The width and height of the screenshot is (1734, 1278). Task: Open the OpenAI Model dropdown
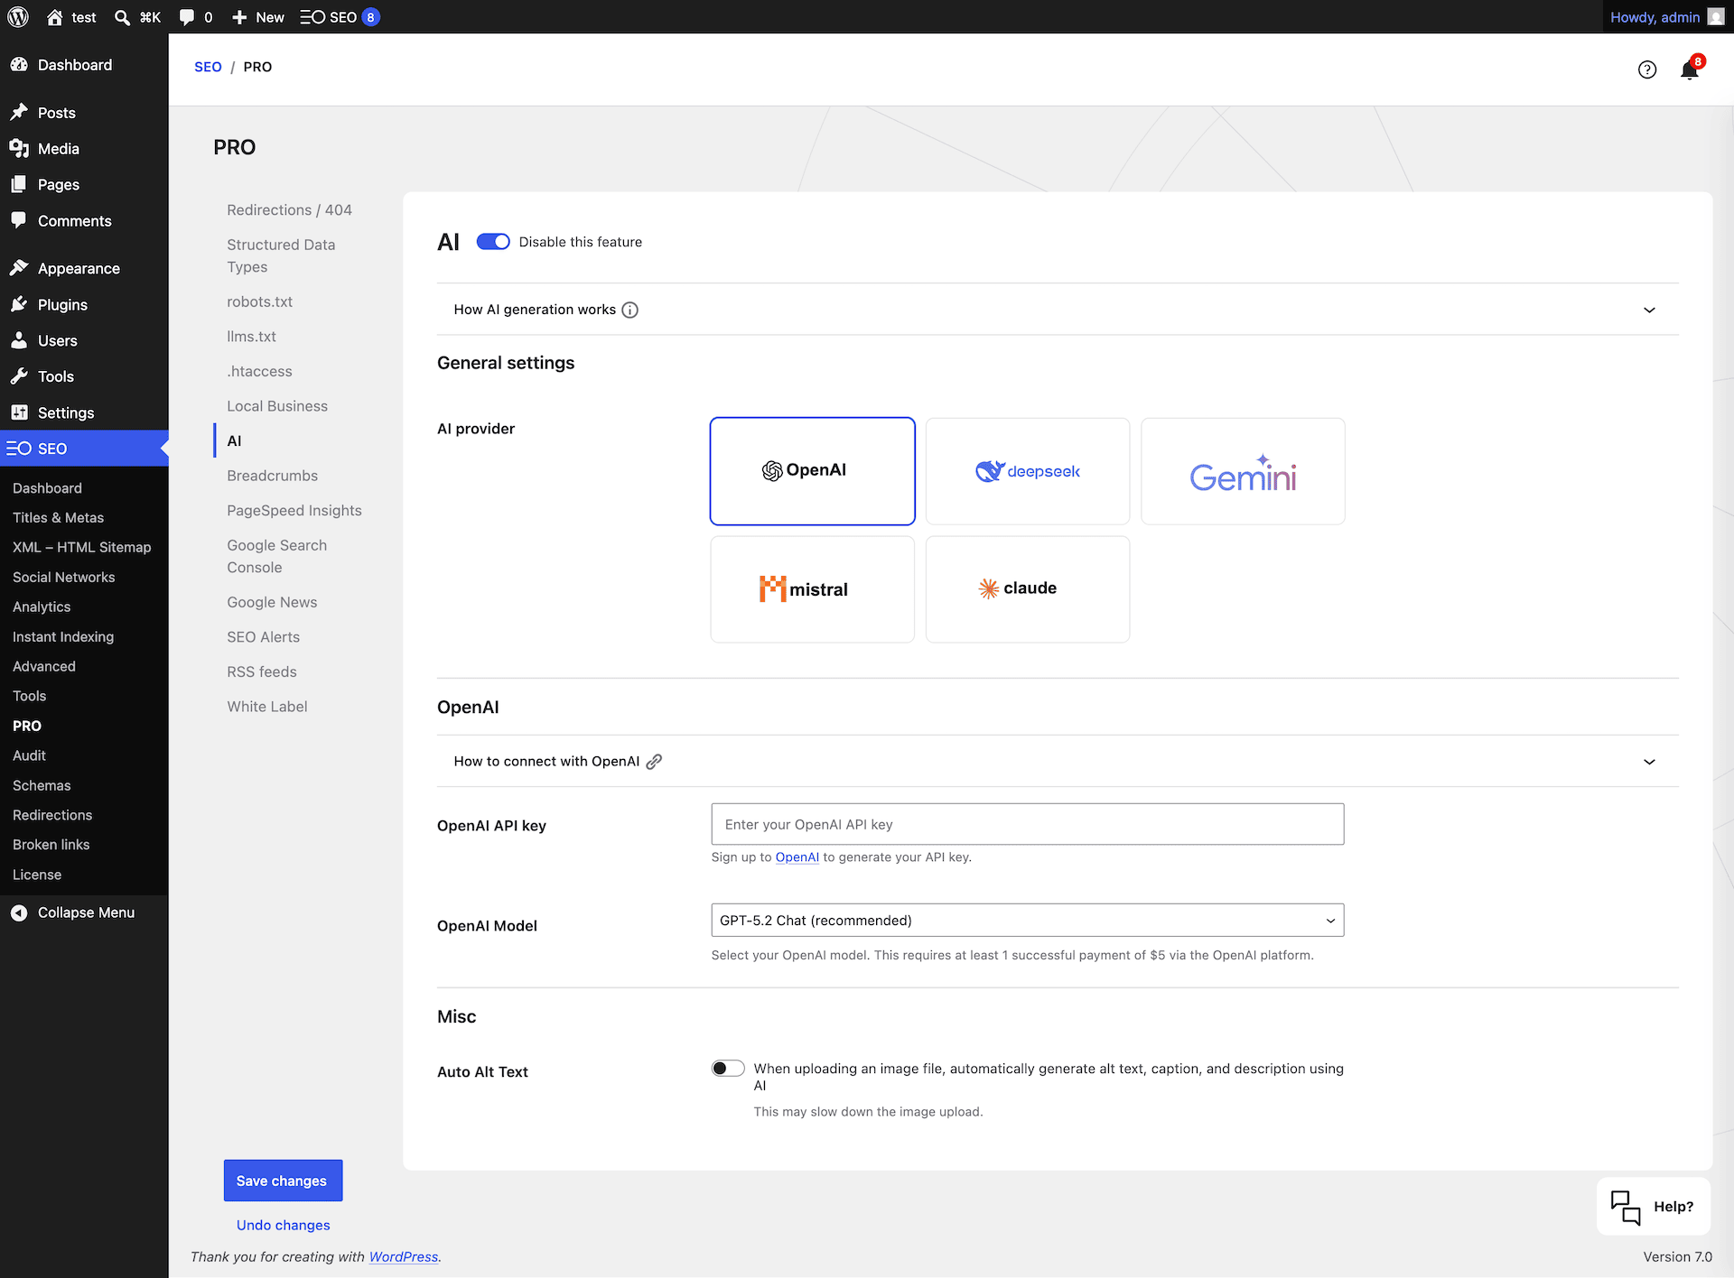coord(1027,920)
